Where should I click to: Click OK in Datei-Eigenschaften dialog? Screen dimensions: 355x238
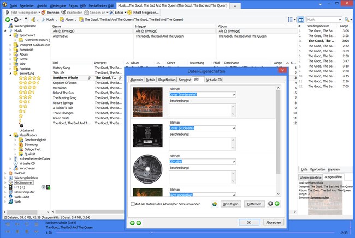point(249,222)
